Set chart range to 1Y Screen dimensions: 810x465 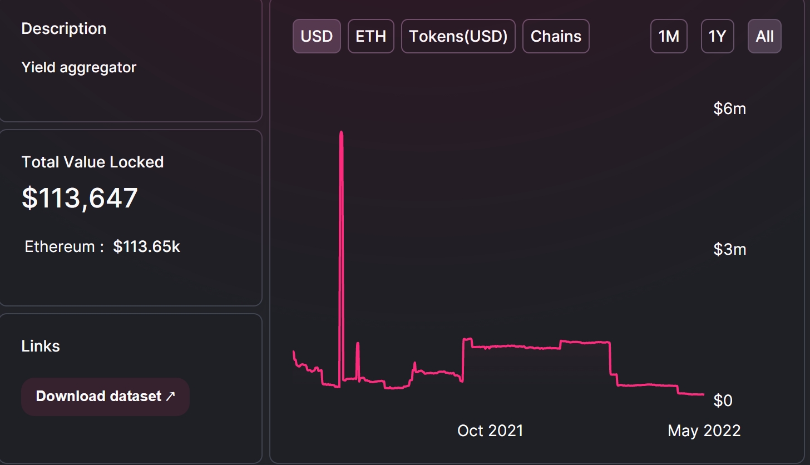(717, 36)
